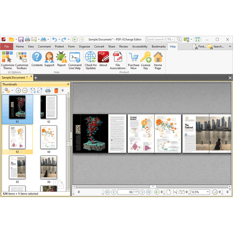Select the page 64 thumbnail

pyautogui.click(x=49, y=137)
